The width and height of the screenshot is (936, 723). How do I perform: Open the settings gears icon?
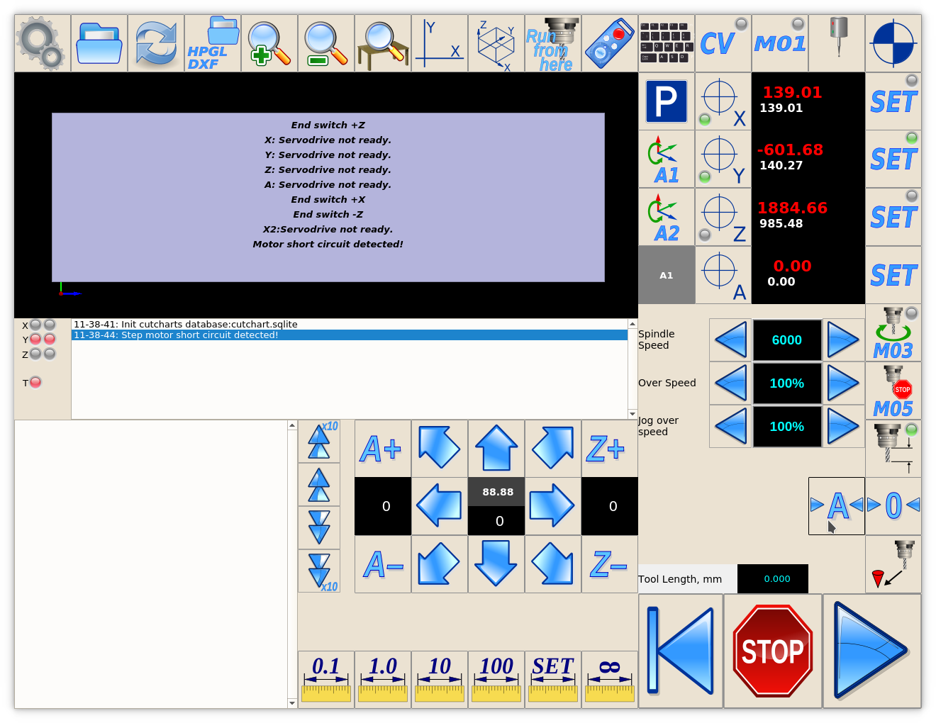pyautogui.click(x=42, y=43)
